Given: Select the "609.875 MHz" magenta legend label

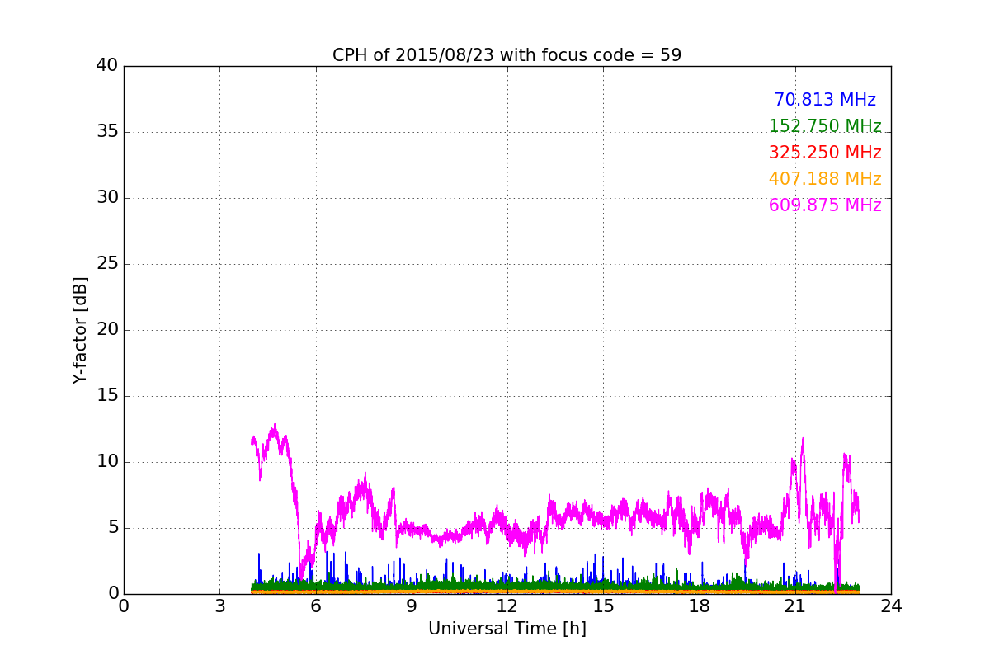Looking at the screenshot, I should click(x=825, y=205).
